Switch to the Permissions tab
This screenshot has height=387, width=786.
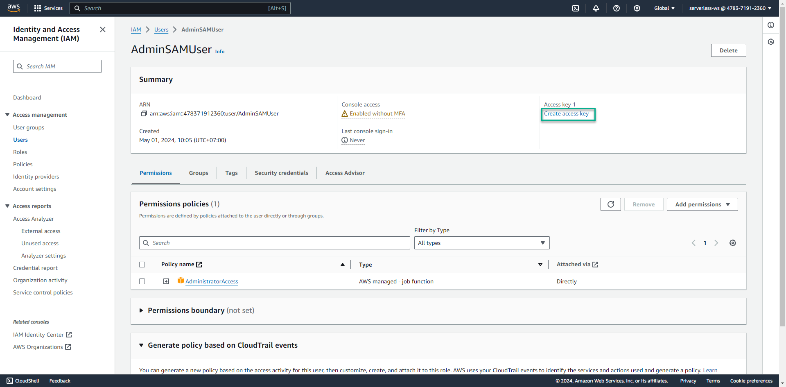pyautogui.click(x=156, y=173)
